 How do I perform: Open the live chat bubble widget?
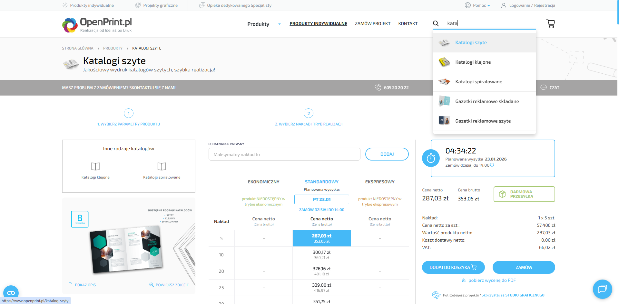click(x=602, y=289)
